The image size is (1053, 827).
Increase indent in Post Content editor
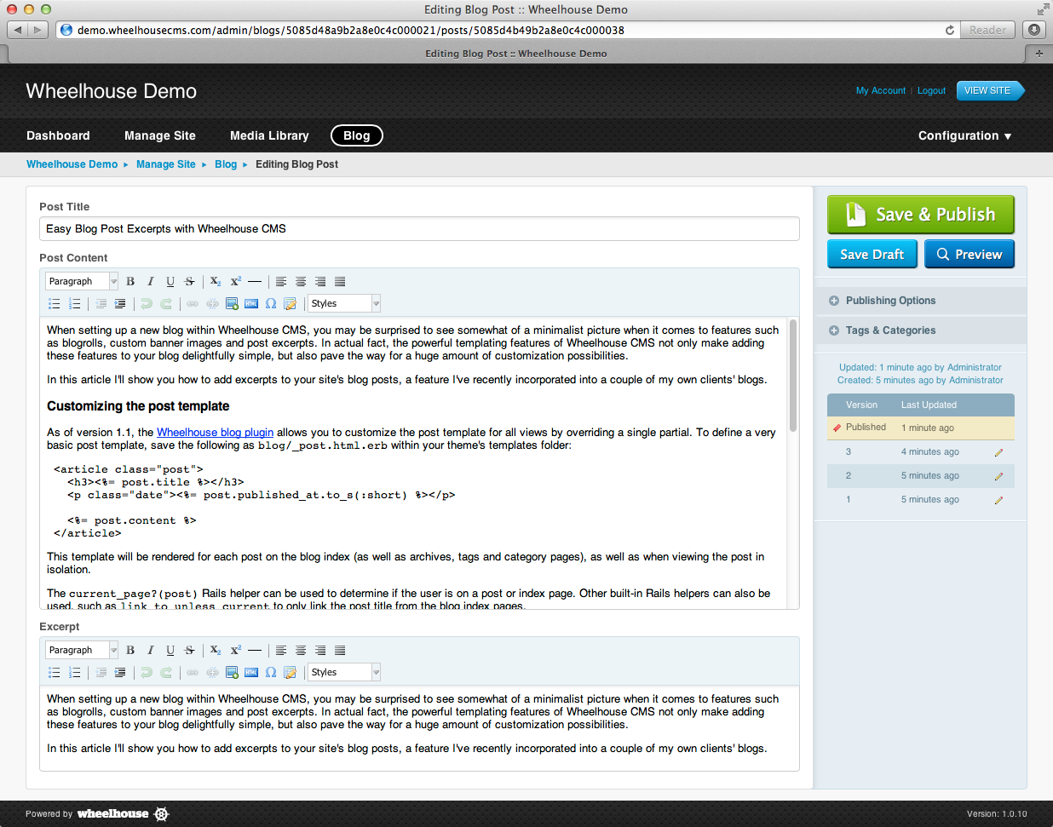point(120,303)
